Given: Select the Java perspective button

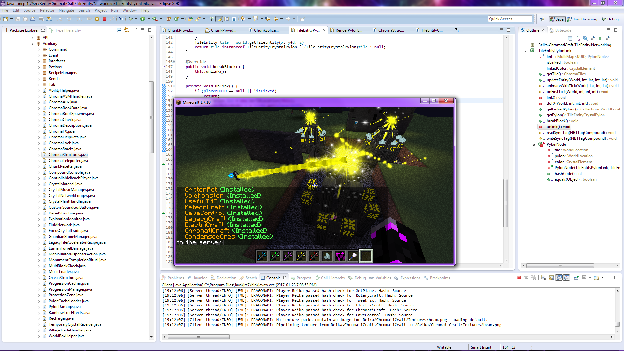Looking at the screenshot, I should [557, 19].
